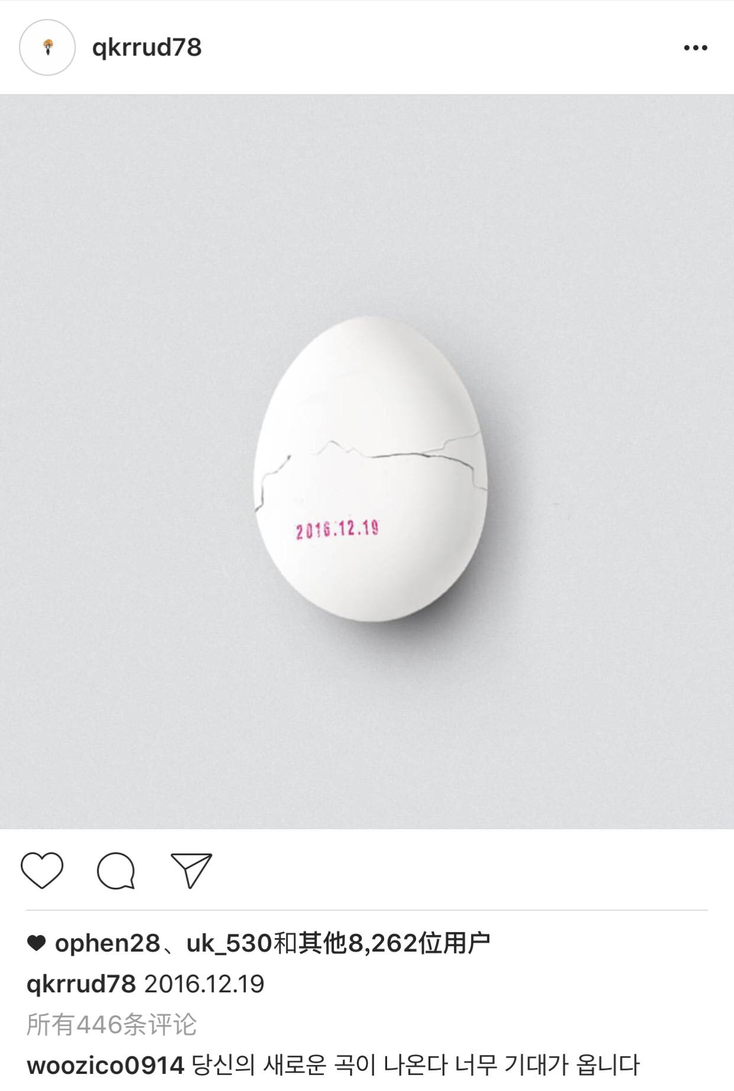This screenshot has width=734, height=1091.
Task: View all 446 comments
Action: (111, 1024)
